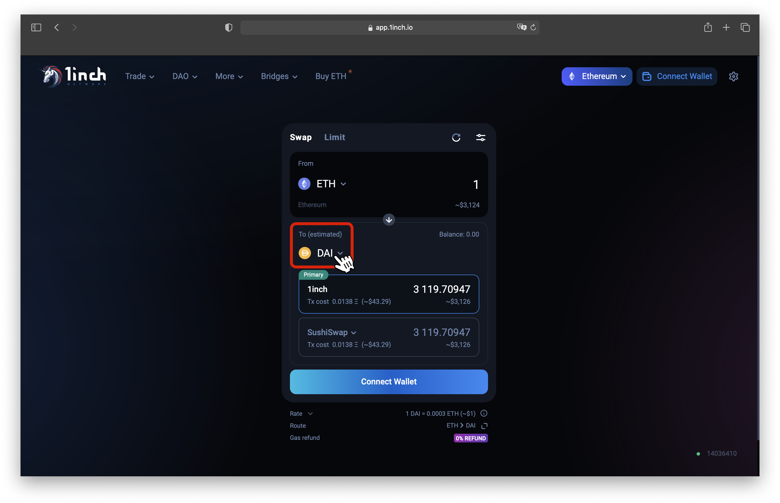The height and width of the screenshot is (503, 780).
Task: Click the Buy ETH menu item
Action: pos(331,76)
